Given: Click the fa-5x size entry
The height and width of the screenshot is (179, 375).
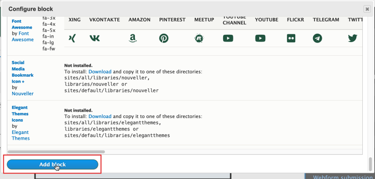Looking at the screenshot, I should pos(49,30).
